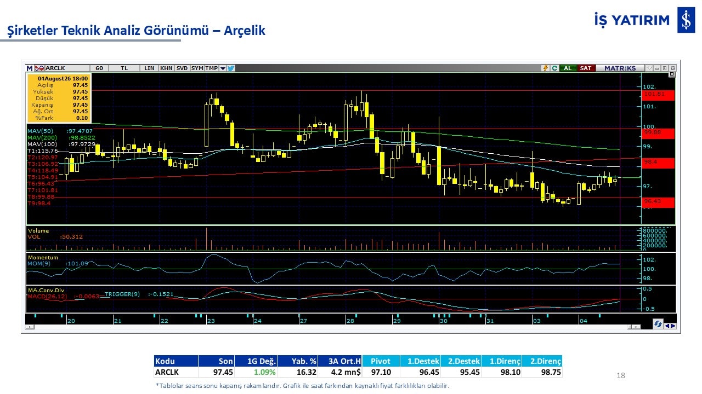Click the 1.09% daily change value

point(264,372)
